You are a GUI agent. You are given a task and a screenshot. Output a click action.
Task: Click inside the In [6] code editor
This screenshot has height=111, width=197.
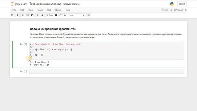point(107,51)
